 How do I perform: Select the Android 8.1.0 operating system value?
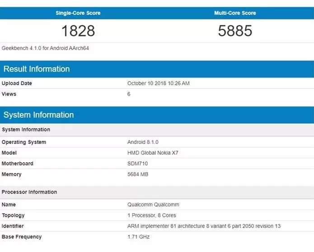143,142
